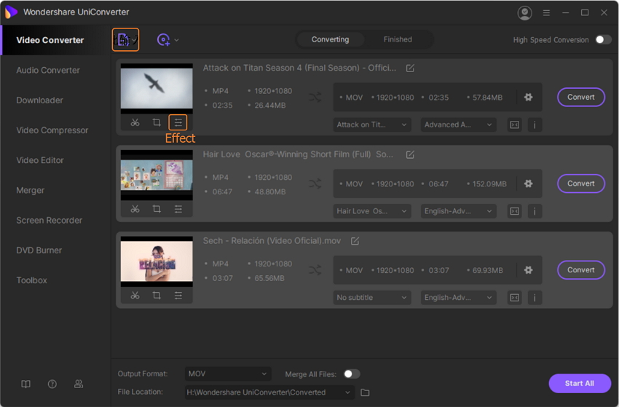
Task: Open DVD Burner in sidebar
Action: pyautogui.click(x=39, y=250)
